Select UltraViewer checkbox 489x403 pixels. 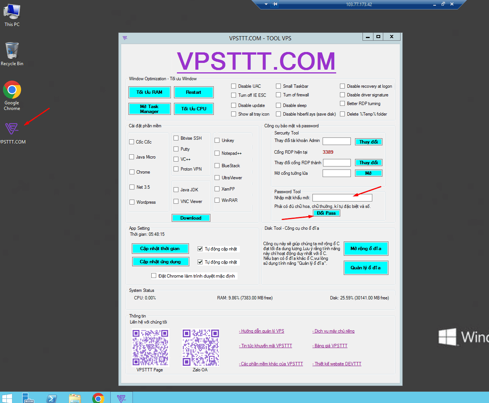point(217,178)
